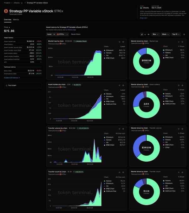
Task: Click Explore all metrics link
Action: click(x=12, y=78)
